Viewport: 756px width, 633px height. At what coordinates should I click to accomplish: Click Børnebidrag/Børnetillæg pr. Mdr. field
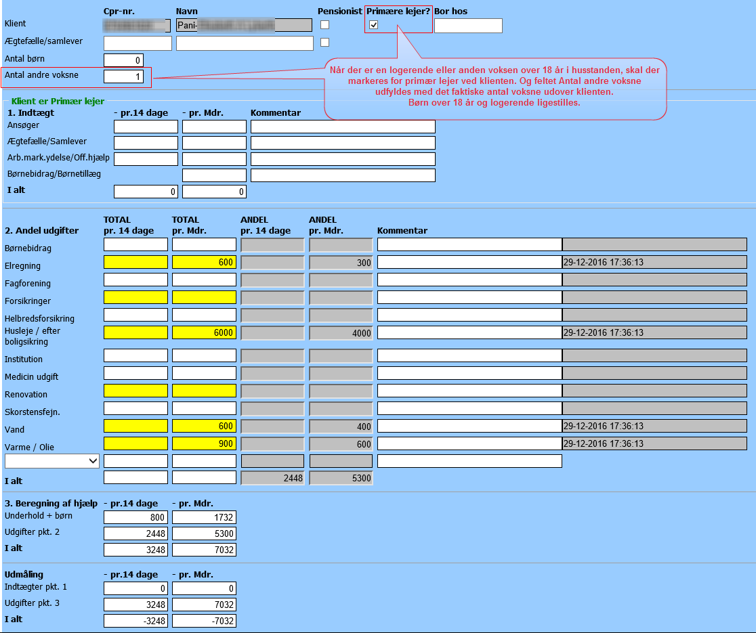(215, 175)
